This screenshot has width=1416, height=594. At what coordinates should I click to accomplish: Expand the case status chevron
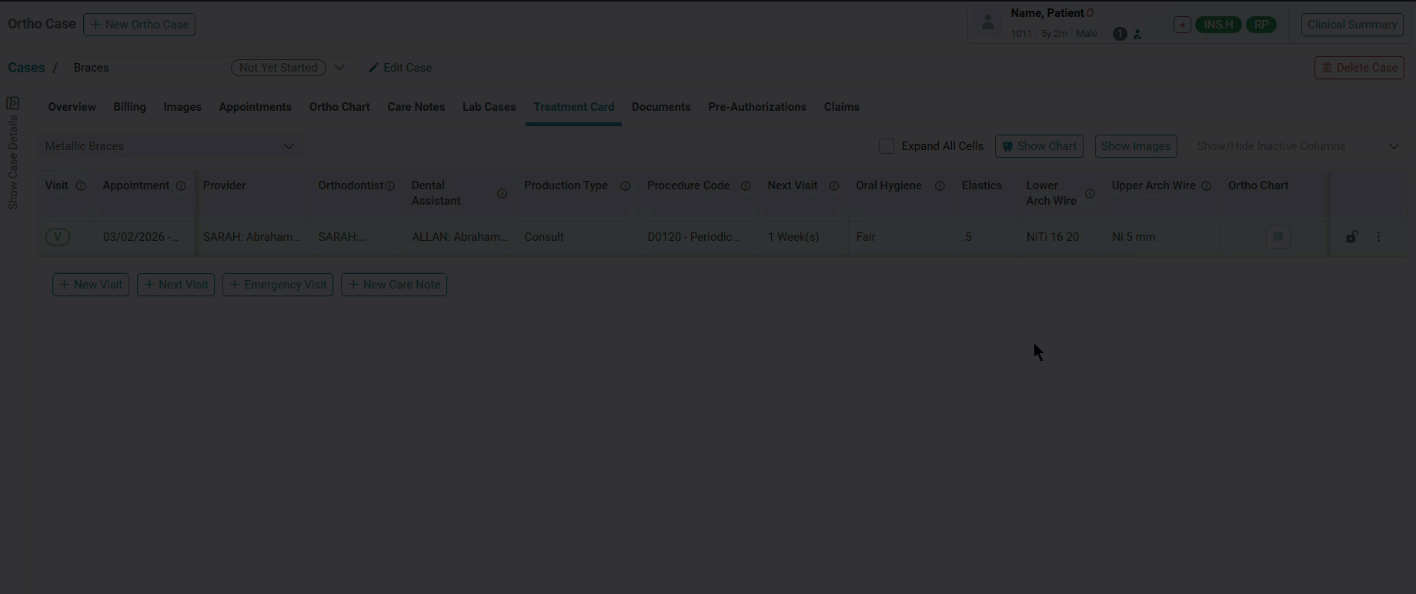[339, 68]
